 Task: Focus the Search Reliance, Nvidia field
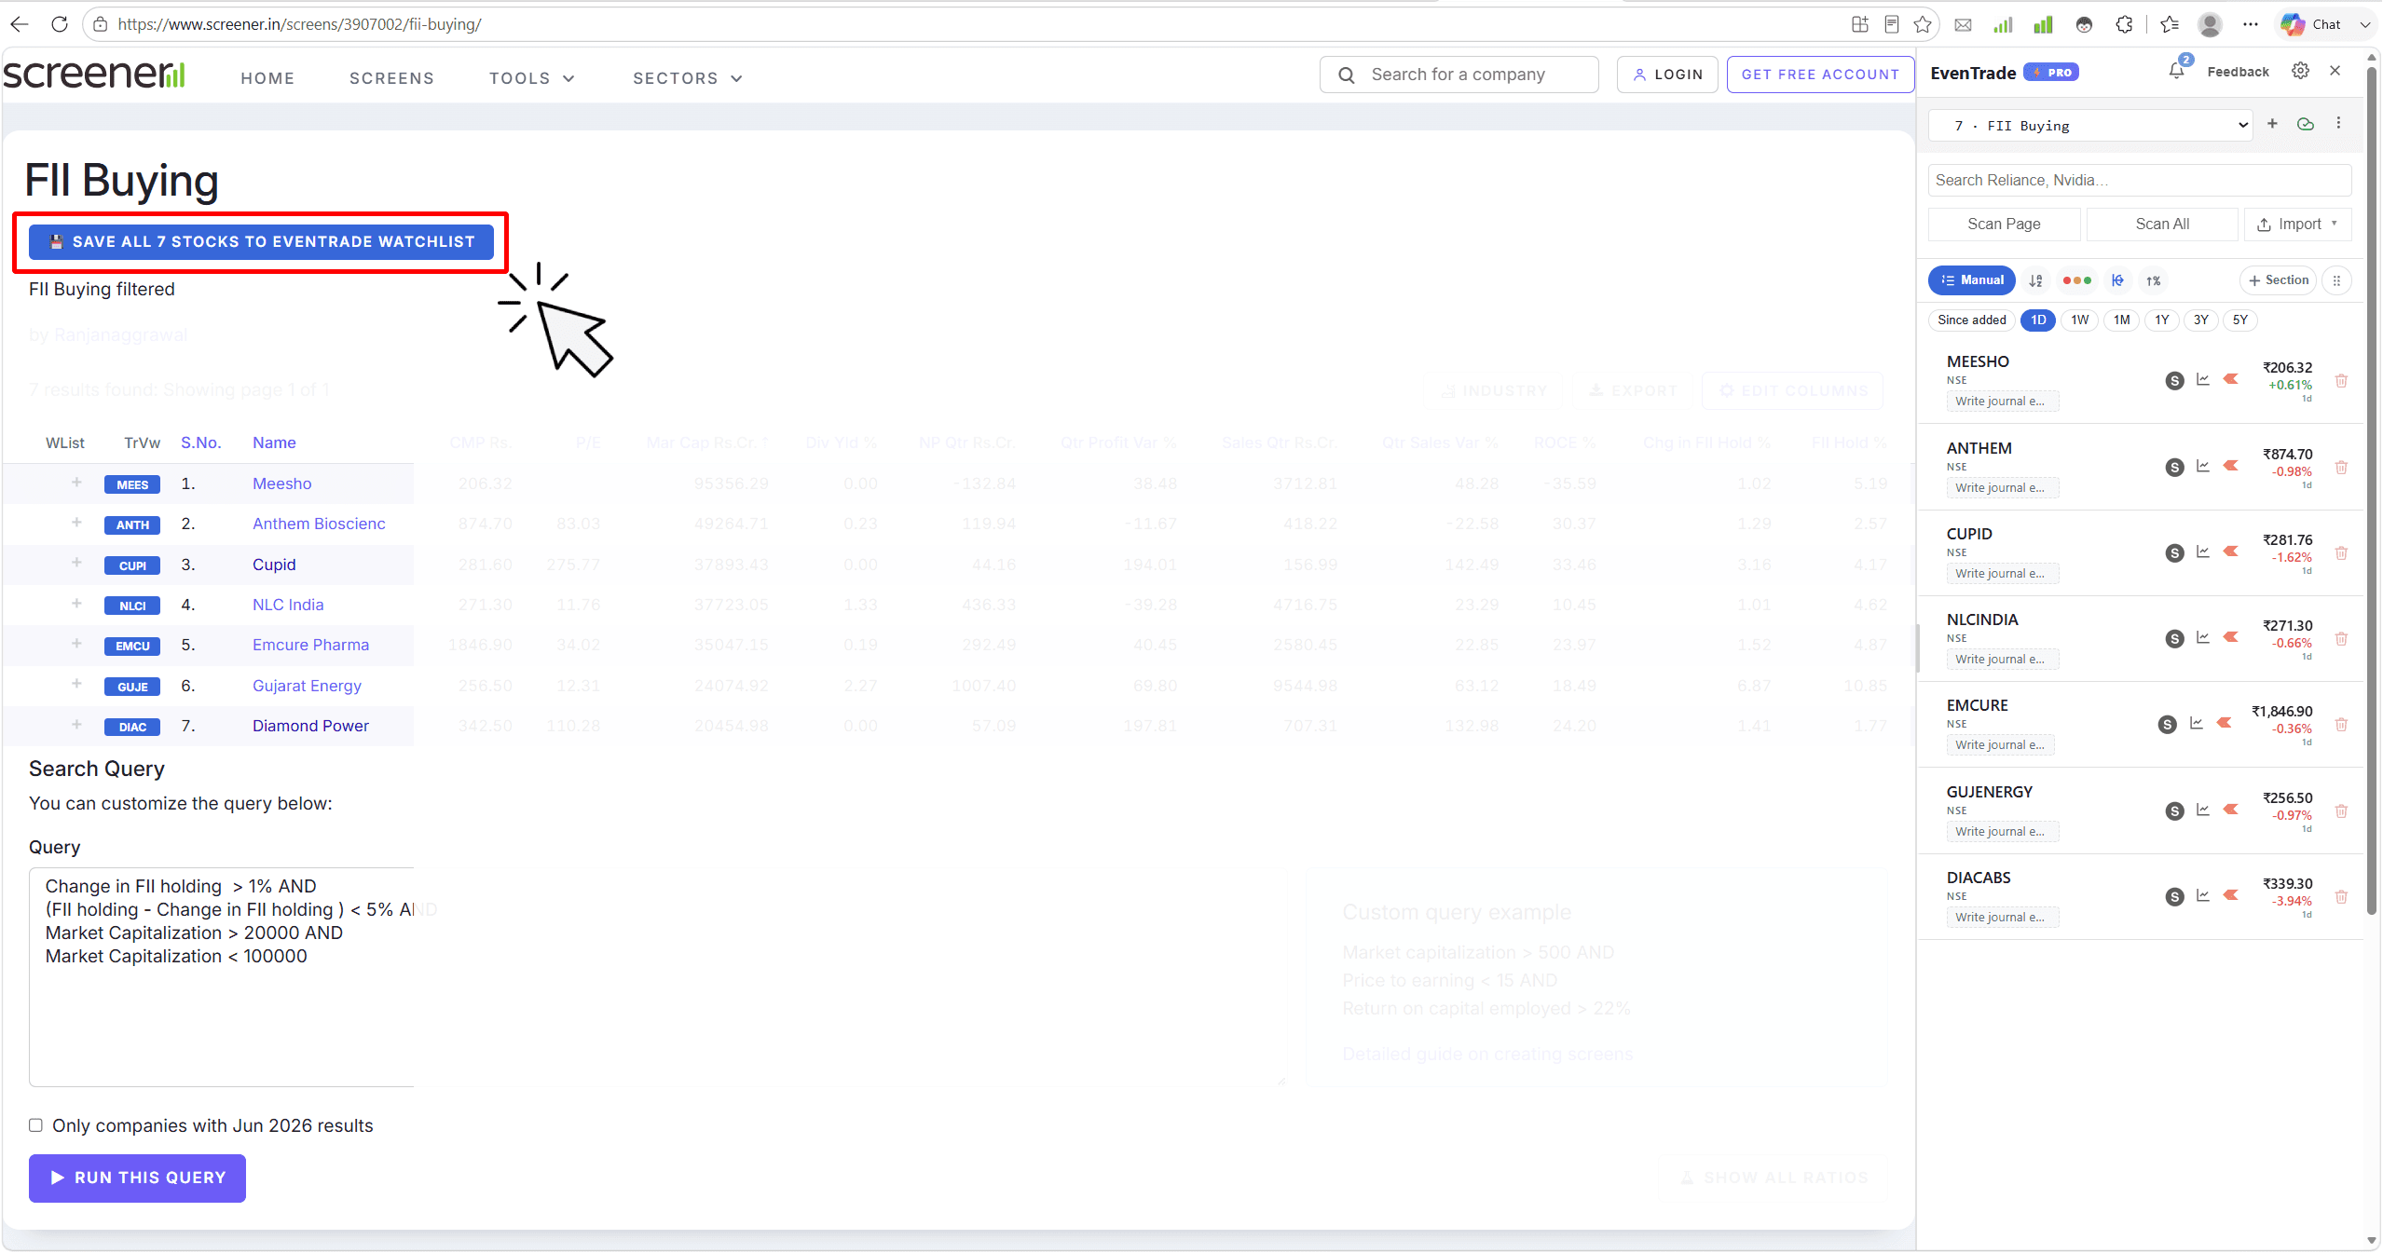tap(2140, 181)
